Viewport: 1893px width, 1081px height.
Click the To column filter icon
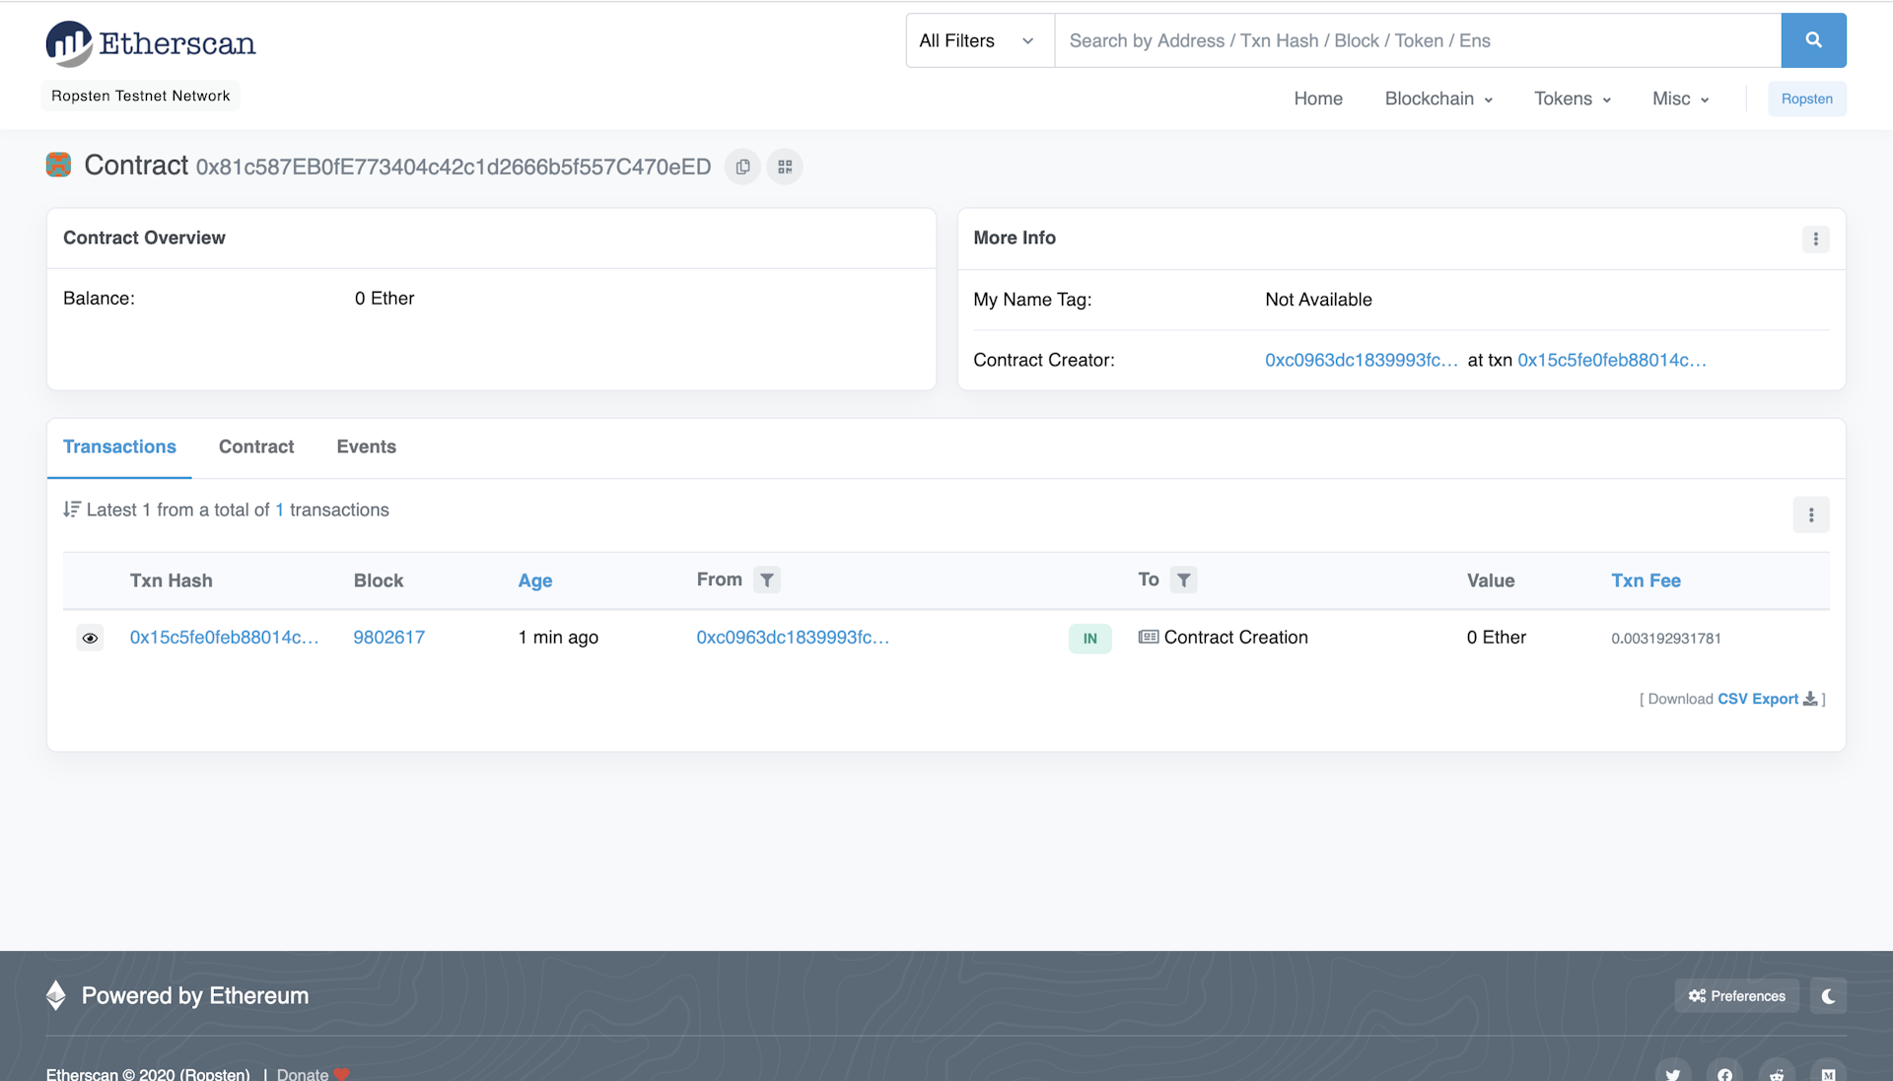[x=1183, y=580]
